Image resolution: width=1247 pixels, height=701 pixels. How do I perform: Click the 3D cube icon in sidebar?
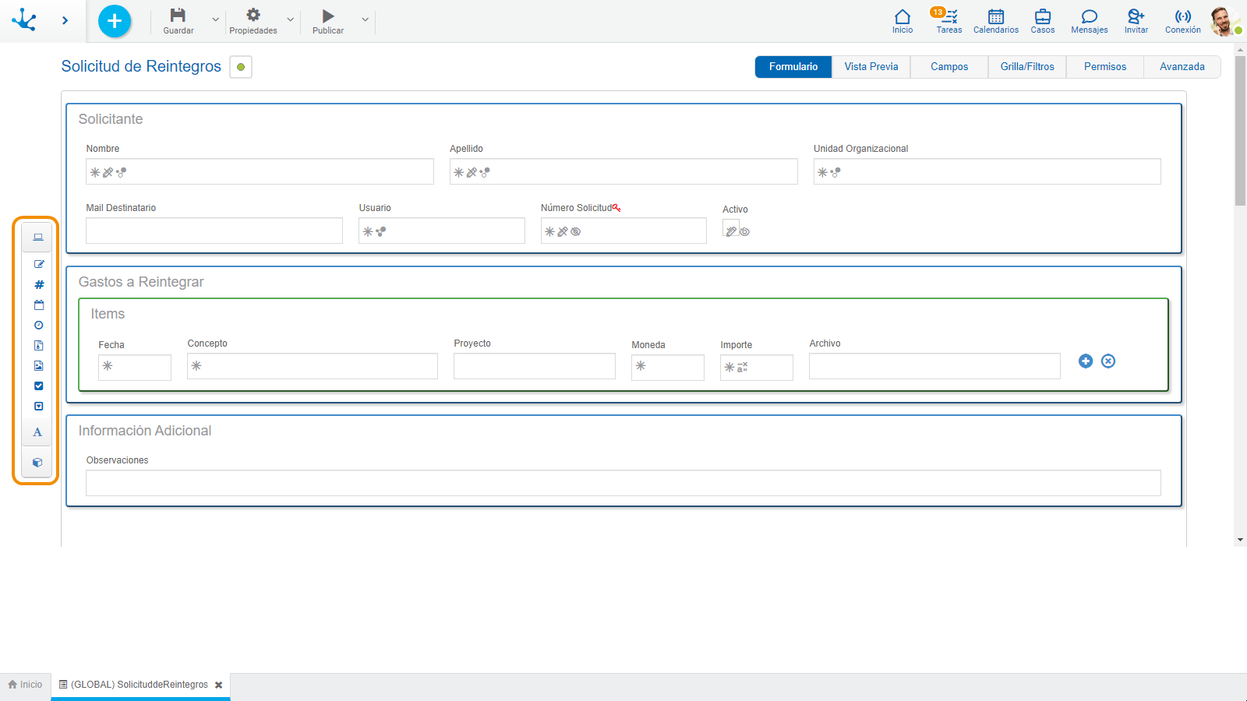[x=37, y=463]
